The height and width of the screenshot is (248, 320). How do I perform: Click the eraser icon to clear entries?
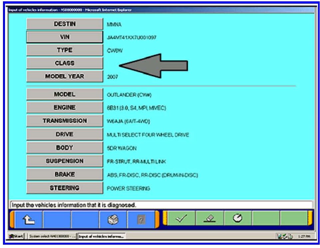[209, 220]
